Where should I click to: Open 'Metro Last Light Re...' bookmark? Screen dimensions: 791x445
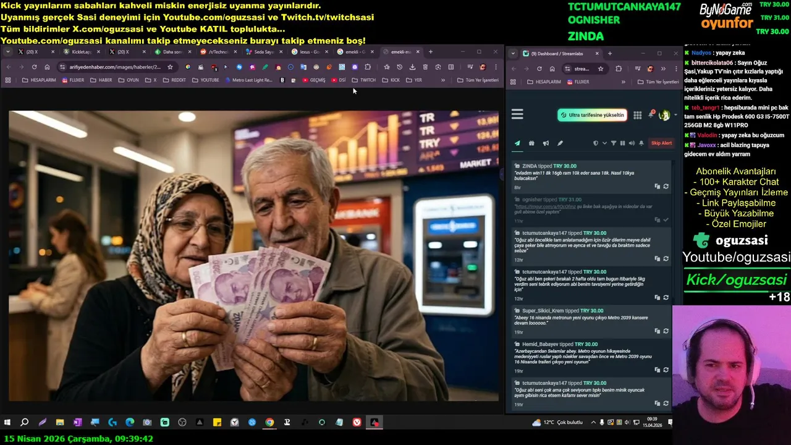tap(248, 80)
